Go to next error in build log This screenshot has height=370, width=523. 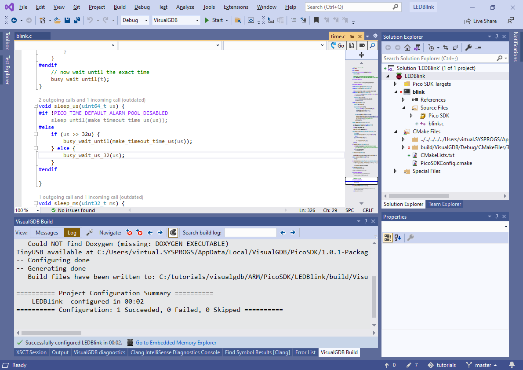coord(140,232)
